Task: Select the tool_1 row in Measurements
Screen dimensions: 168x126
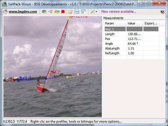Action: pos(131,29)
